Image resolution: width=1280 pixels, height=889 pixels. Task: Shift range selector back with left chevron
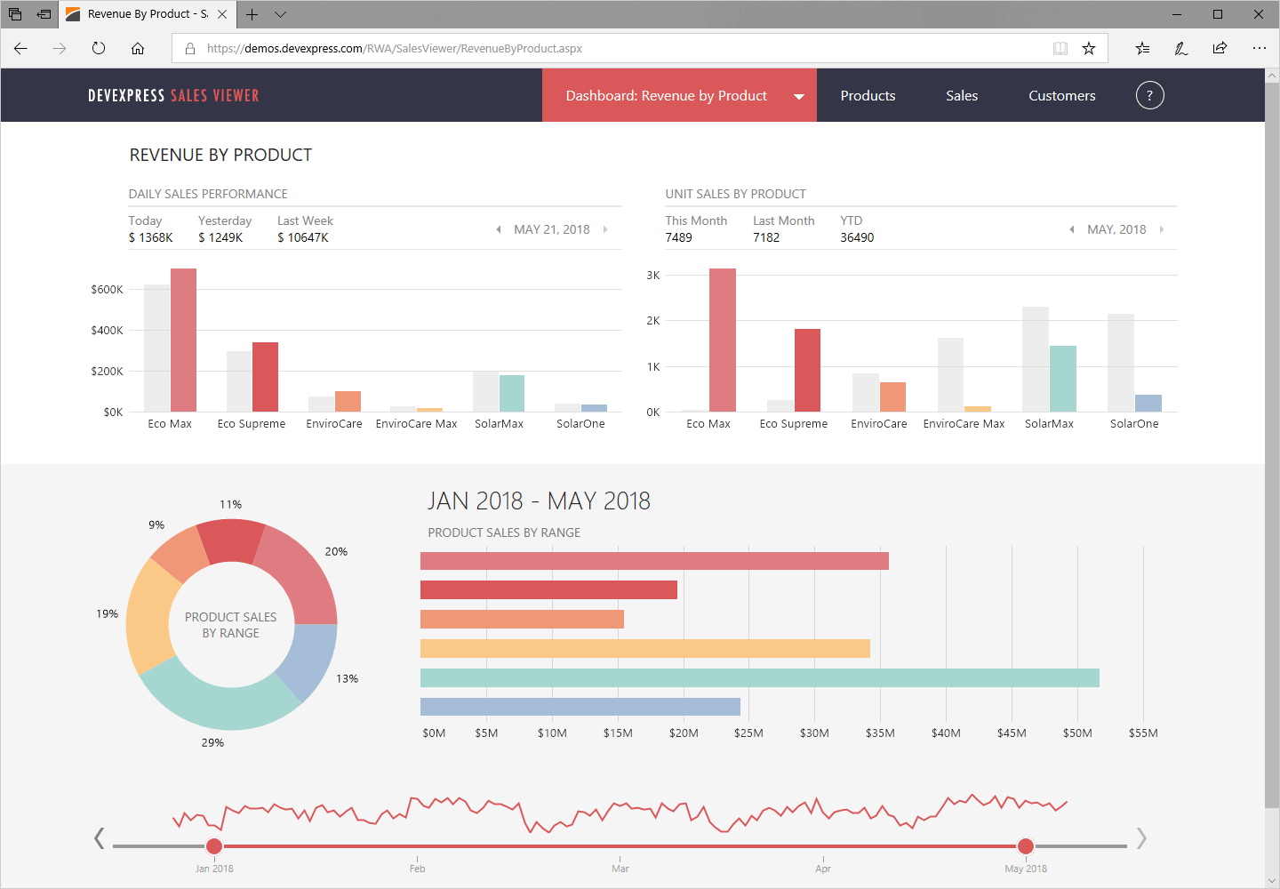[x=100, y=837]
